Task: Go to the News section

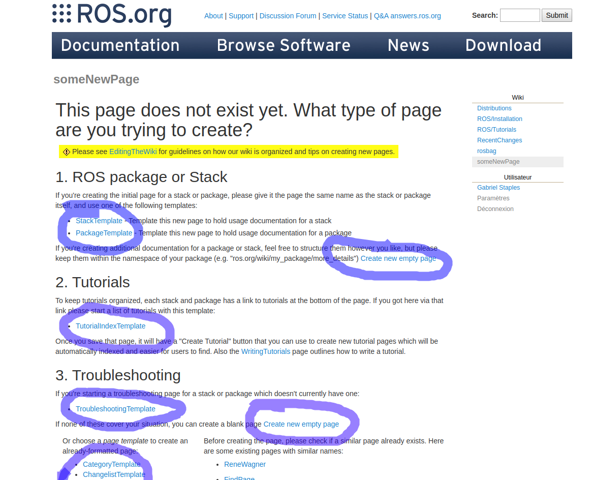Action: (408, 45)
